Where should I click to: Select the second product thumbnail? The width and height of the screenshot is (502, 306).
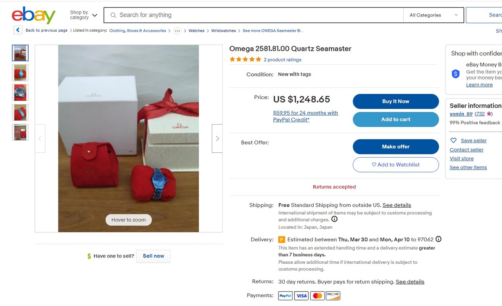point(20,73)
